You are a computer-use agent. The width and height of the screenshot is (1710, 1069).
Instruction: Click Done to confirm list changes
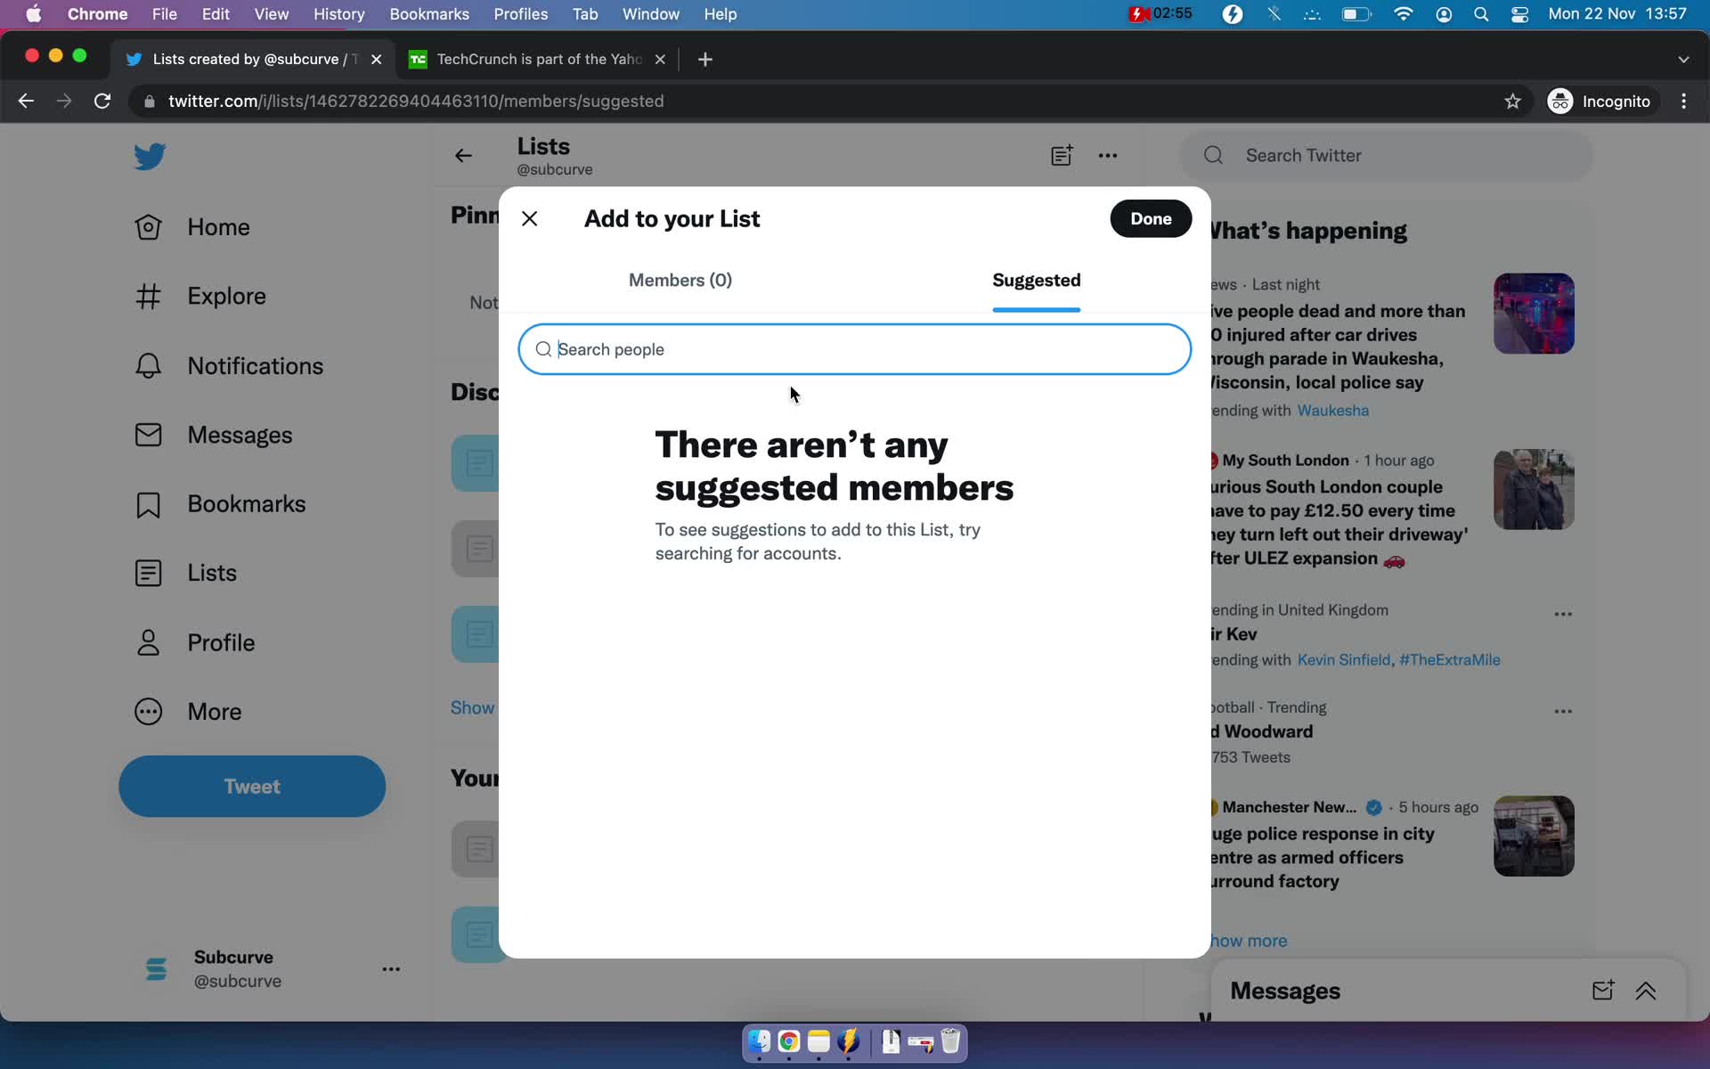1150,218
